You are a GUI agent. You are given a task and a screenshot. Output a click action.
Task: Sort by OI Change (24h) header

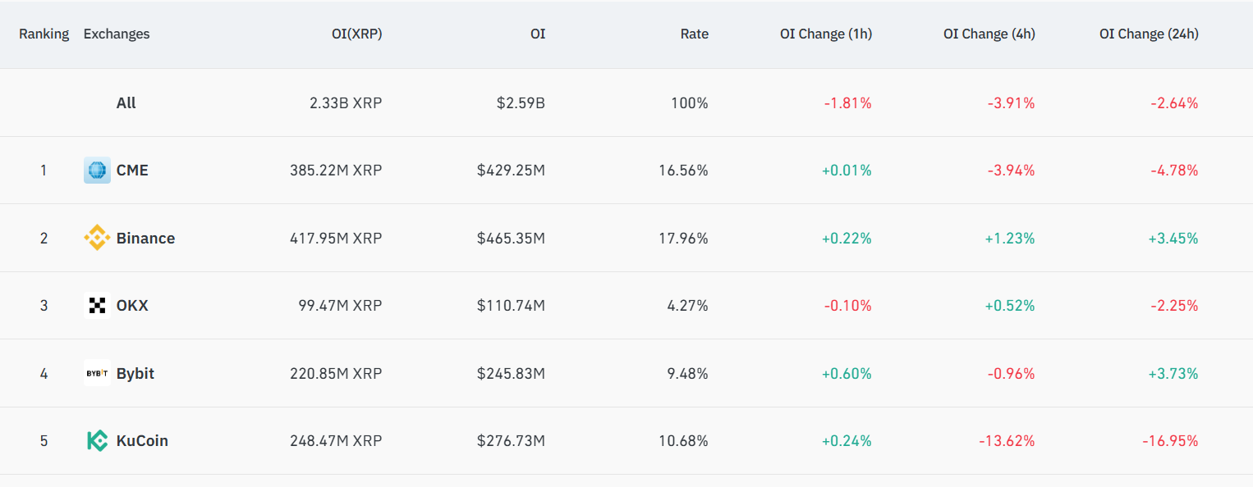[1149, 34]
